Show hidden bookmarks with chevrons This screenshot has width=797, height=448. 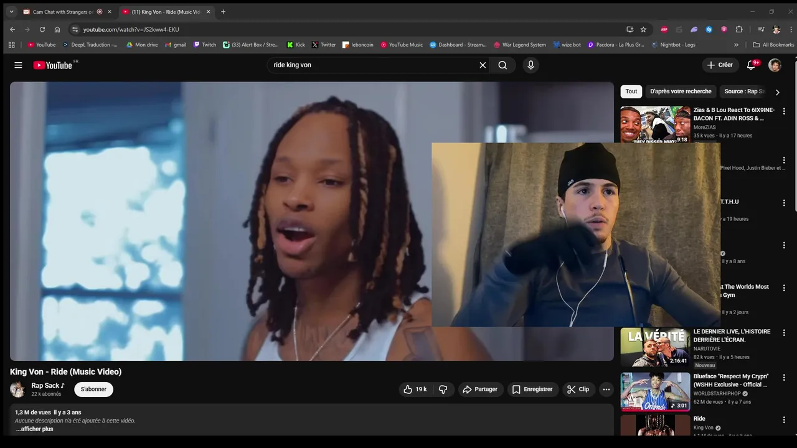point(737,45)
